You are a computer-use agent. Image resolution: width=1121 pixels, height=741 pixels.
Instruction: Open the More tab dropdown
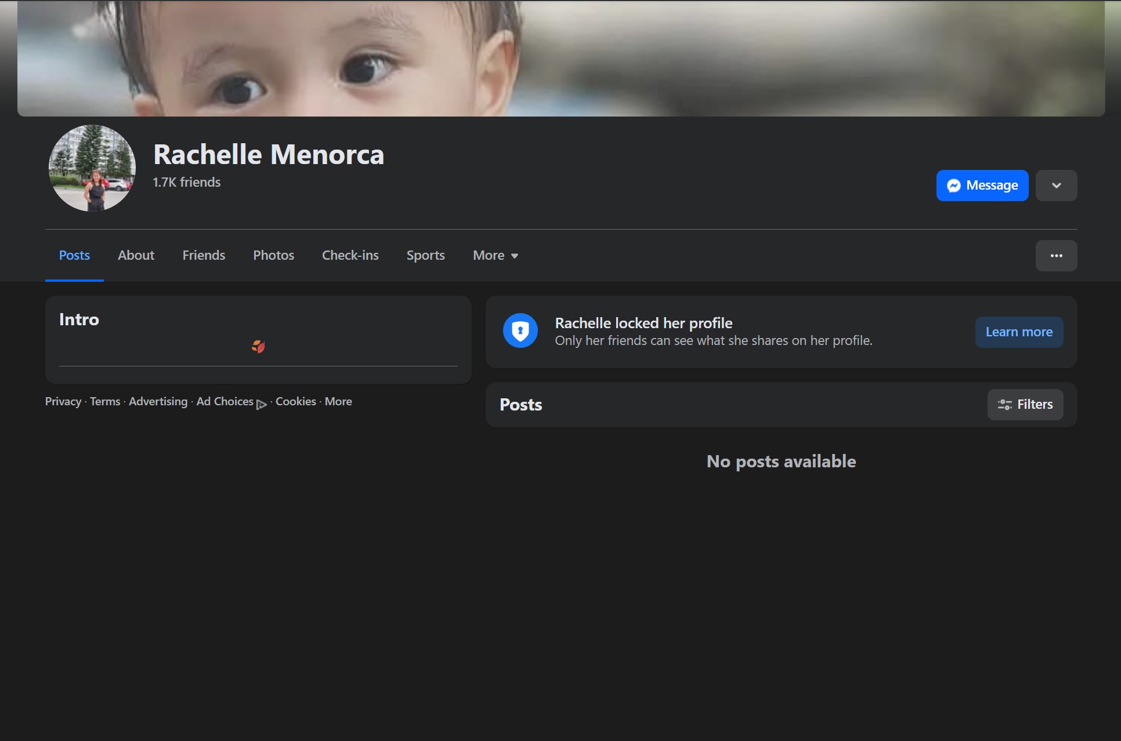[x=494, y=255]
